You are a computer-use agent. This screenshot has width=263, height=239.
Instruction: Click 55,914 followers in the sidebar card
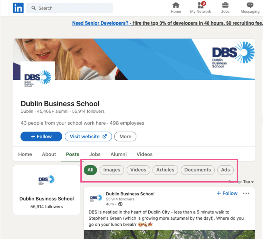click(x=46, y=207)
